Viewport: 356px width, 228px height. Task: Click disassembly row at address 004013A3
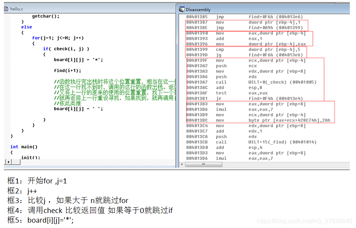coord(246,71)
